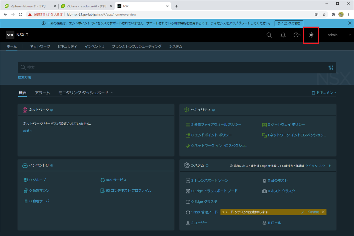Viewport: 354px width, 236px height.
Task: Click the ネットワーク card globe icon
Action: click(x=25, y=110)
